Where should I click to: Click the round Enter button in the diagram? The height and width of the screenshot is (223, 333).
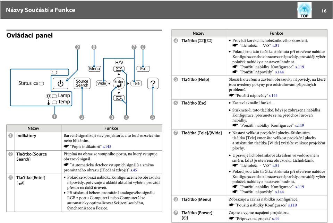coord(119,83)
